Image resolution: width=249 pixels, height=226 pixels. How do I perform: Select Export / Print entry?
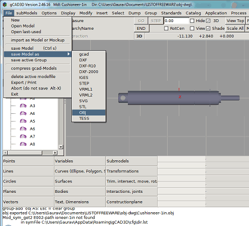pos(38,82)
